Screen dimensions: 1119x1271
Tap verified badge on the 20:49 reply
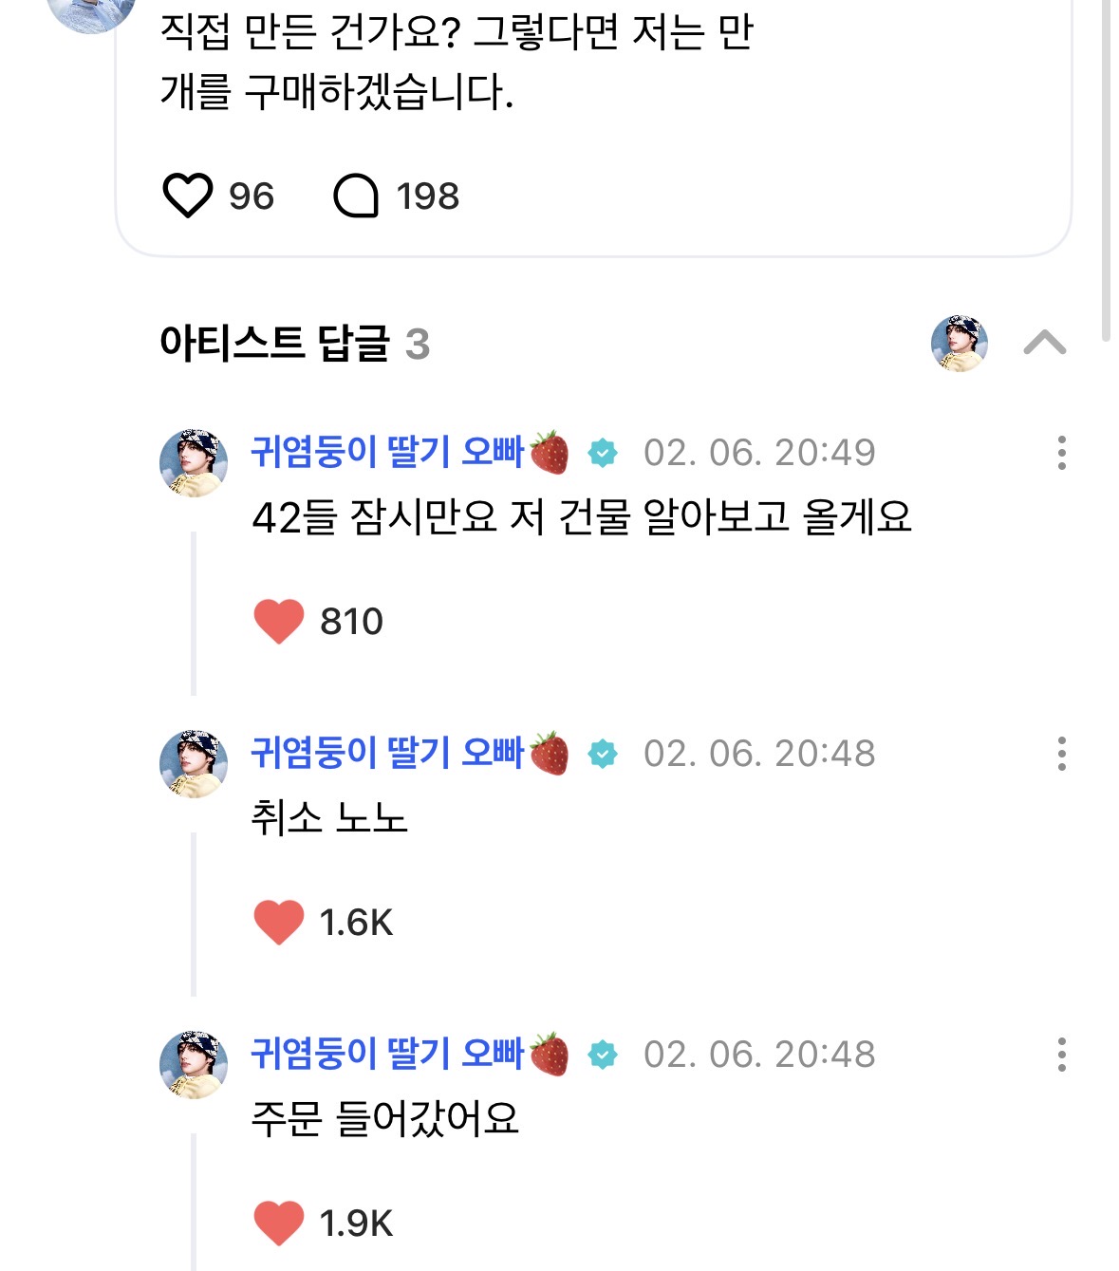click(603, 454)
